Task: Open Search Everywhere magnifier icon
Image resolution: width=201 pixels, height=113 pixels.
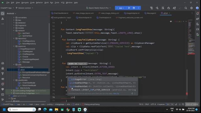Action: 186,8
